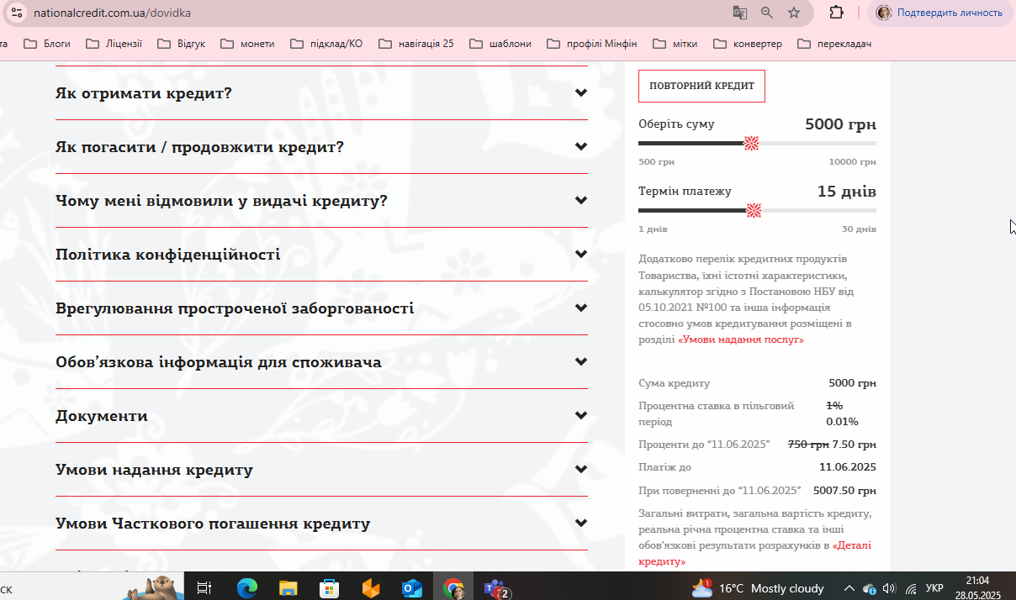Click the site information icon in address bar
Screen dimensions: 1016x600
click(x=17, y=13)
